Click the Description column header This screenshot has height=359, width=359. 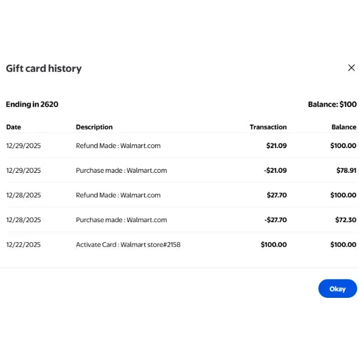tap(94, 127)
